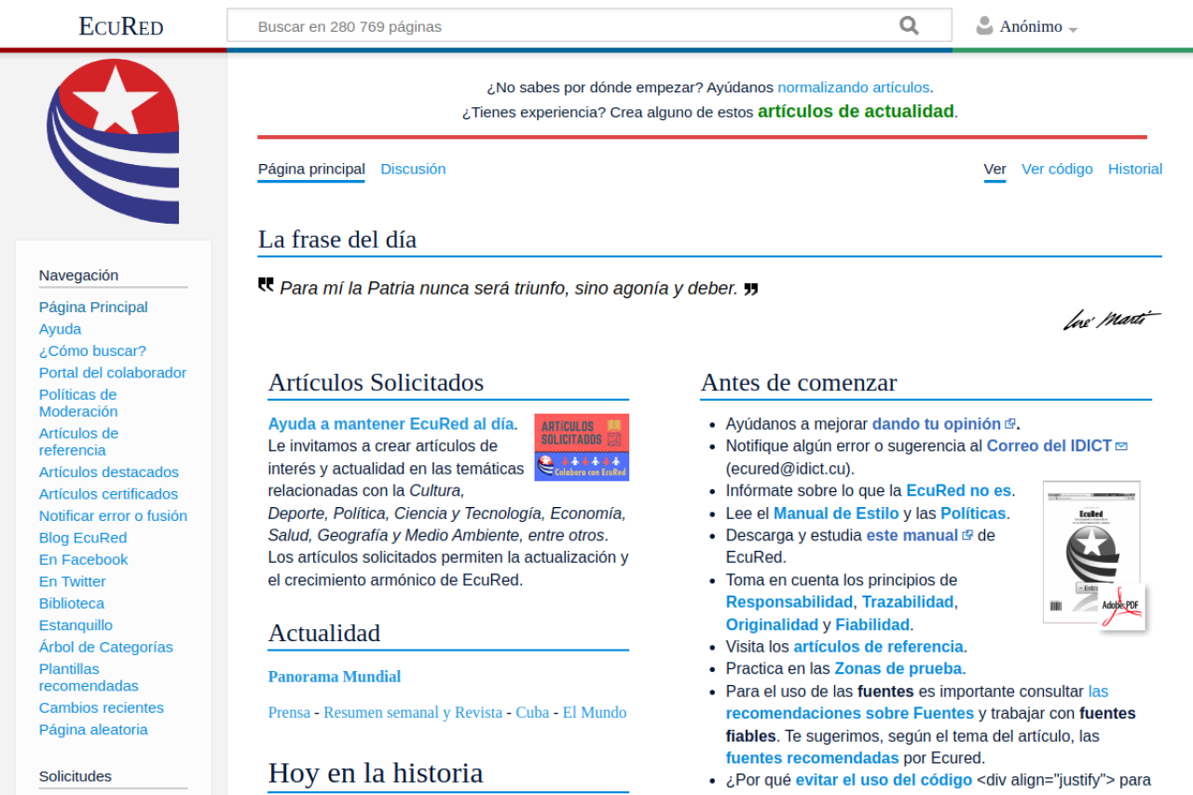
Task: Open 'normalizando artículos' link
Action: click(854, 88)
